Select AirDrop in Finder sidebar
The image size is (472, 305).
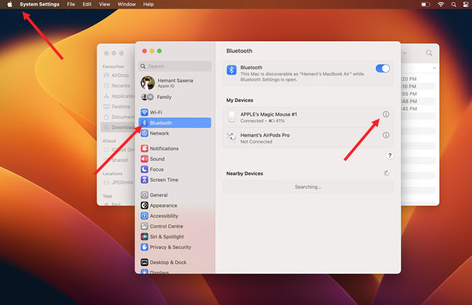(118, 75)
